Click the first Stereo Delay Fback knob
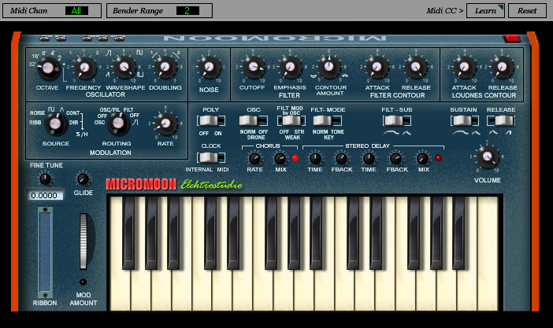Image resolution: width=553 pixels, height=328 pixels. pyautogui.click(x=341, y=158)
